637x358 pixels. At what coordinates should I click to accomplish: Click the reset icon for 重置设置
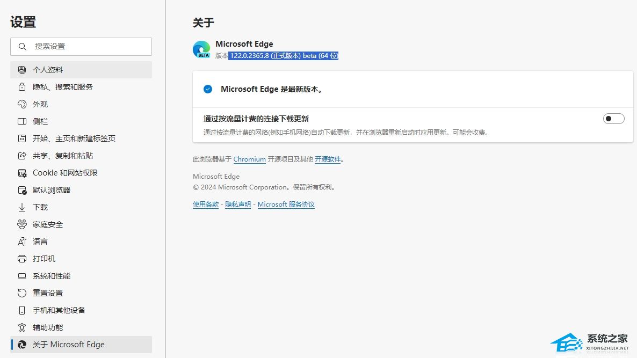pos(22,293)
